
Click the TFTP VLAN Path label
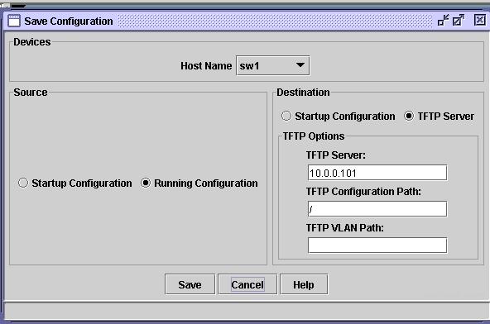(344, 228)
